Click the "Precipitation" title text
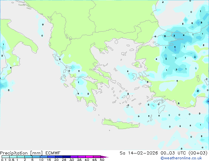Screen dimensions: 209x161 click(14, 153)
